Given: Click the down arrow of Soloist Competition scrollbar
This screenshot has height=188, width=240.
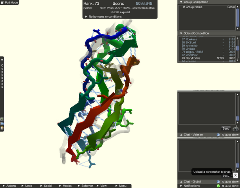Looking at the screenshot, I should pos(237,60).
